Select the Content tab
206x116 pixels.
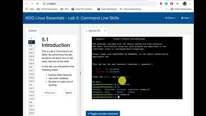pos(33,31)
